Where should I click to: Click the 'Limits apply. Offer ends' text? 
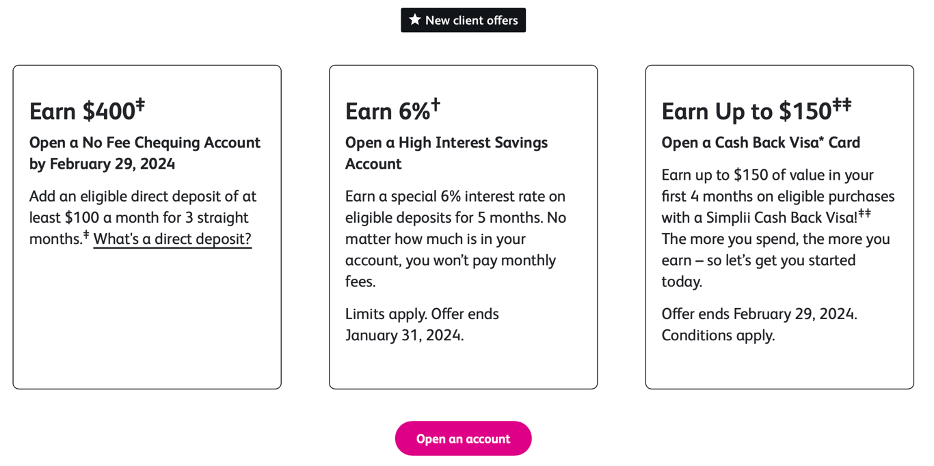pyautogui.click(x=422, y=314)
